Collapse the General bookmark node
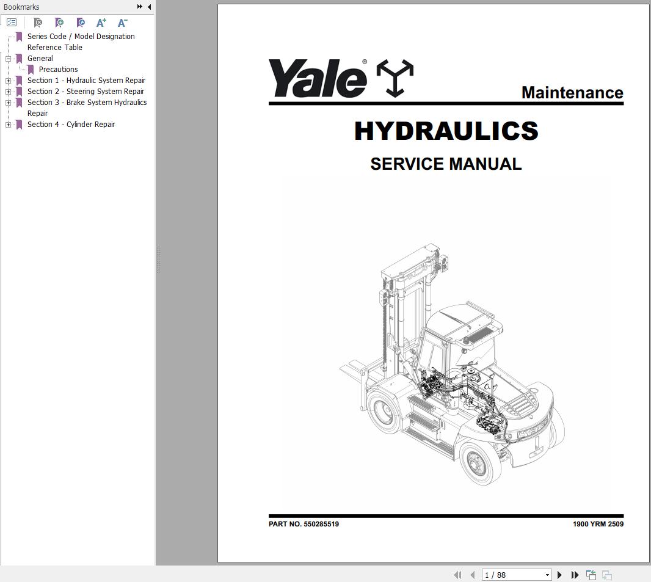This screenshot has width=651, height=582. (x=8, y=59)
